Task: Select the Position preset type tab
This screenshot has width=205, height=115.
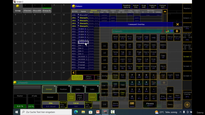Action: [x=63, y=89]
